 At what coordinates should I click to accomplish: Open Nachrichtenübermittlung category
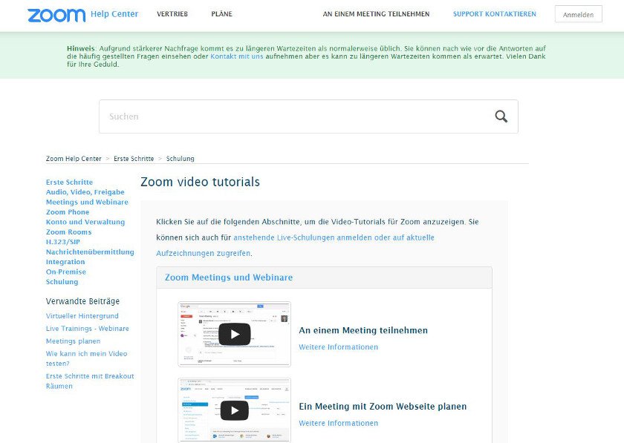point(90,252)
